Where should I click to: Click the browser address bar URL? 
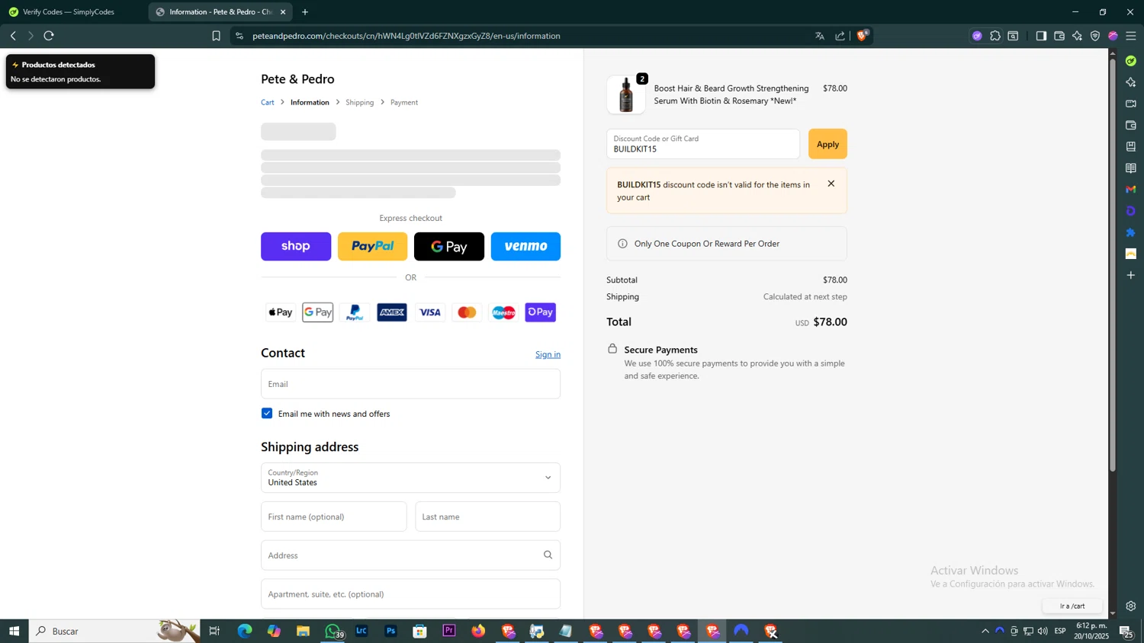(407, 36)
